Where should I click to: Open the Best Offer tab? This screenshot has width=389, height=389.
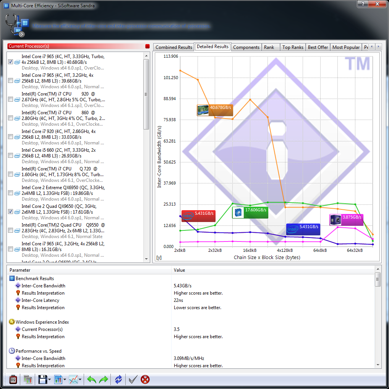[318, 47]
